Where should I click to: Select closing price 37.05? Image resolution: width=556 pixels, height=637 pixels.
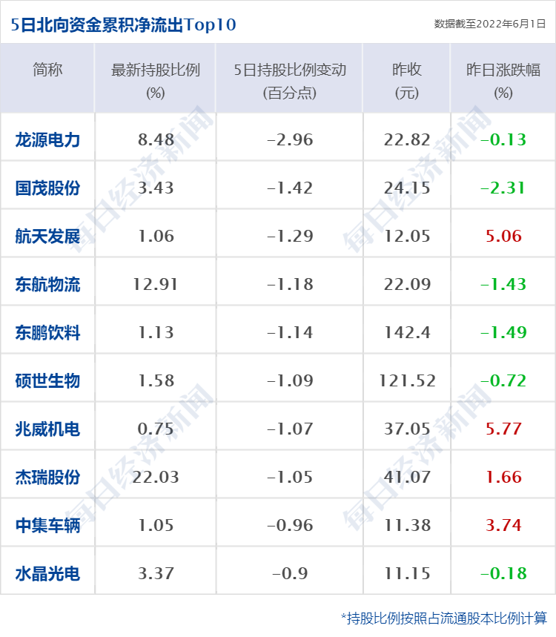click(x=407, y=429)
